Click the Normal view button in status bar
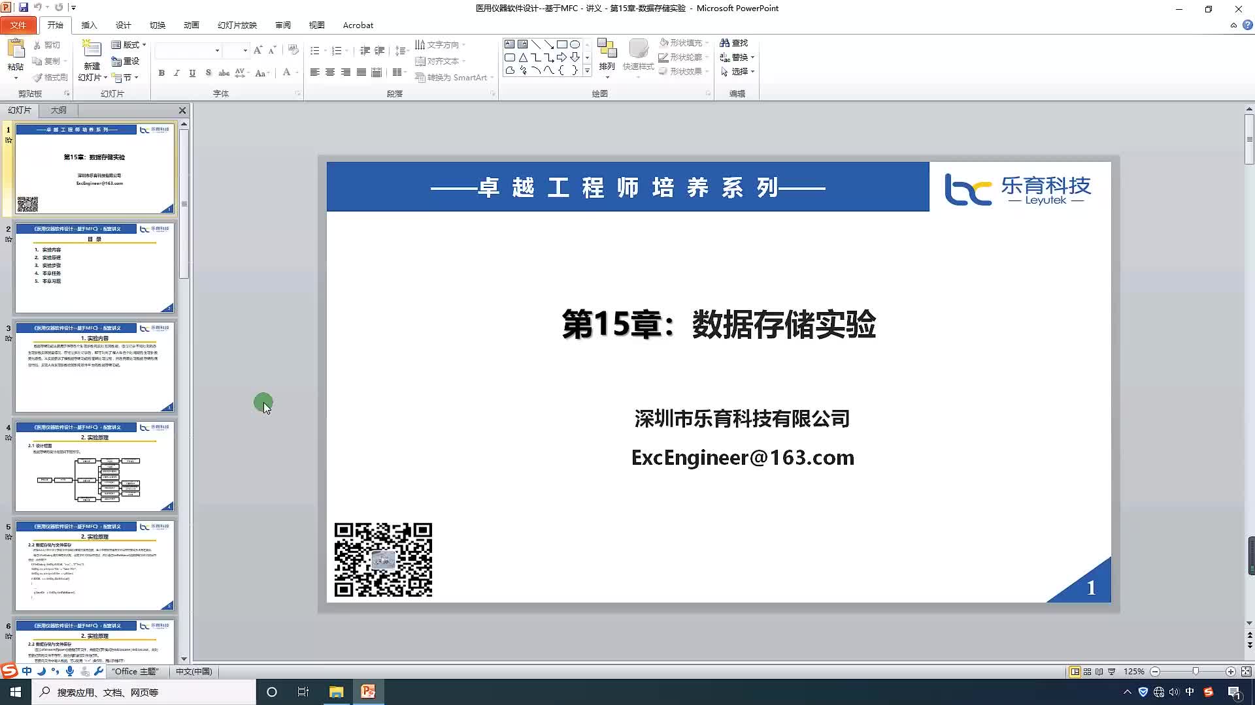The width and height of the screenshot is (1255, 705). pyautogui.click(x=1075, y=671)
